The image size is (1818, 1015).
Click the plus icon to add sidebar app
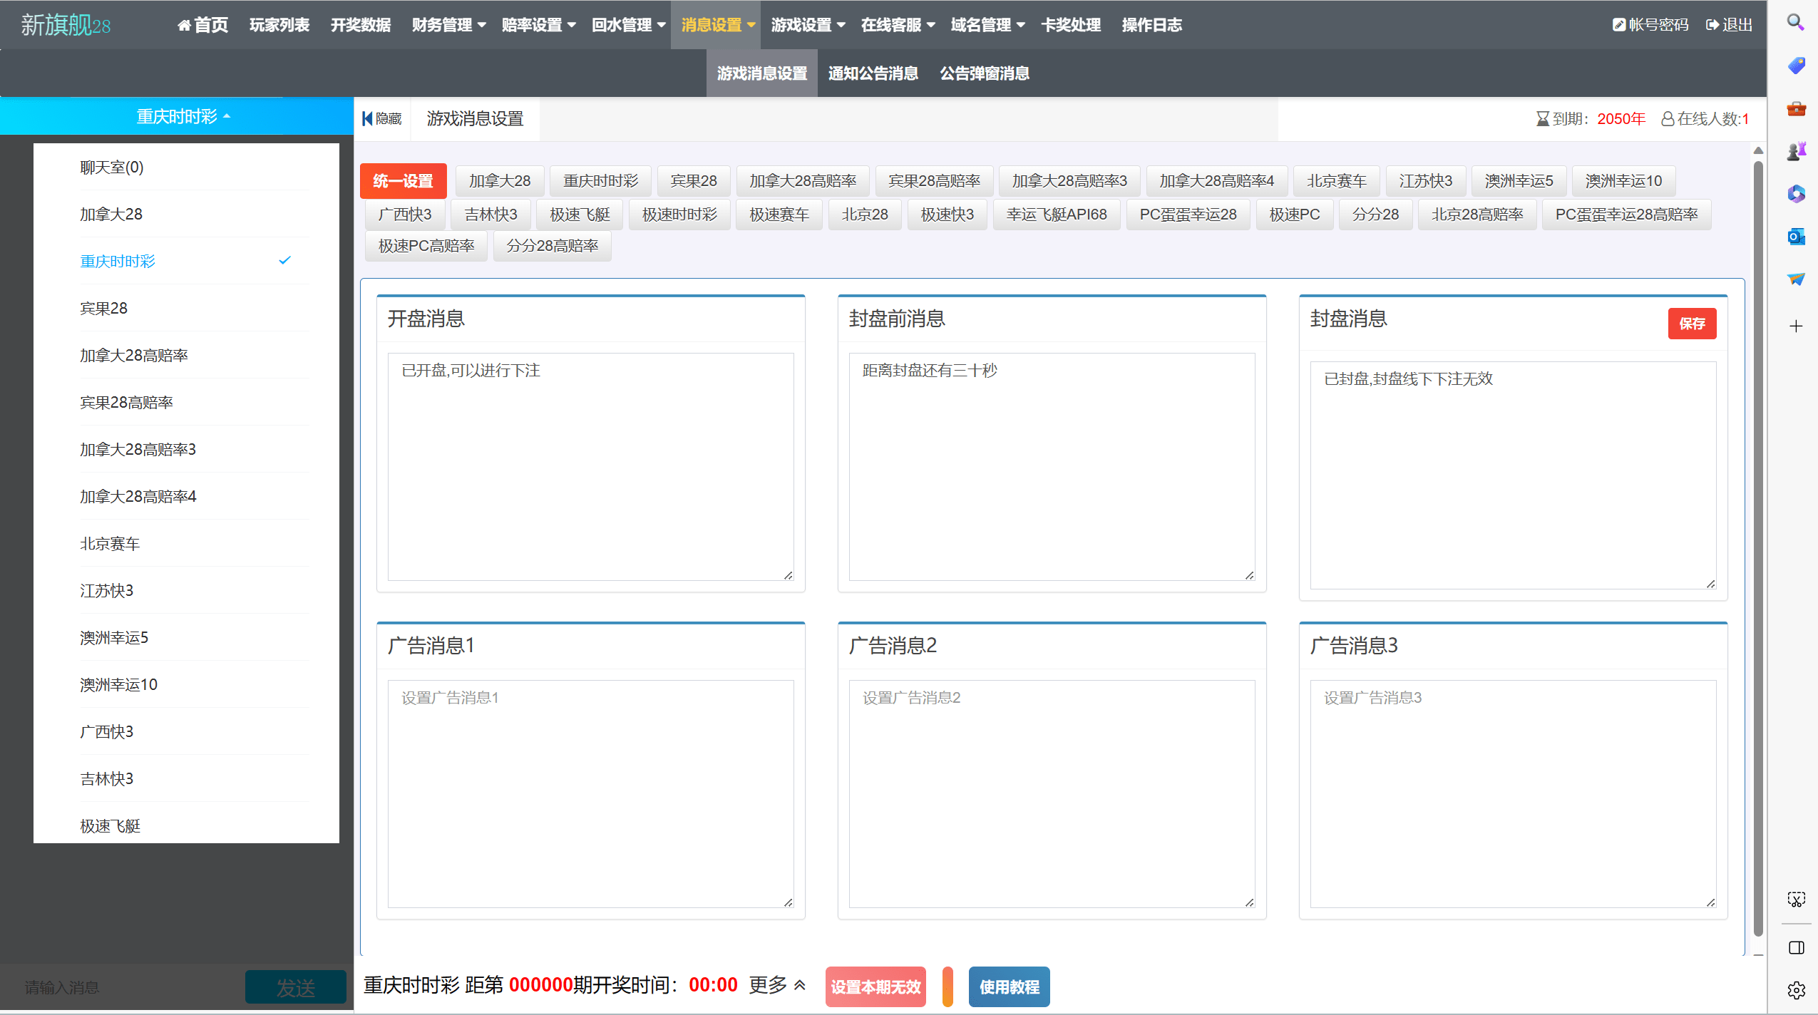point(1795,326)
